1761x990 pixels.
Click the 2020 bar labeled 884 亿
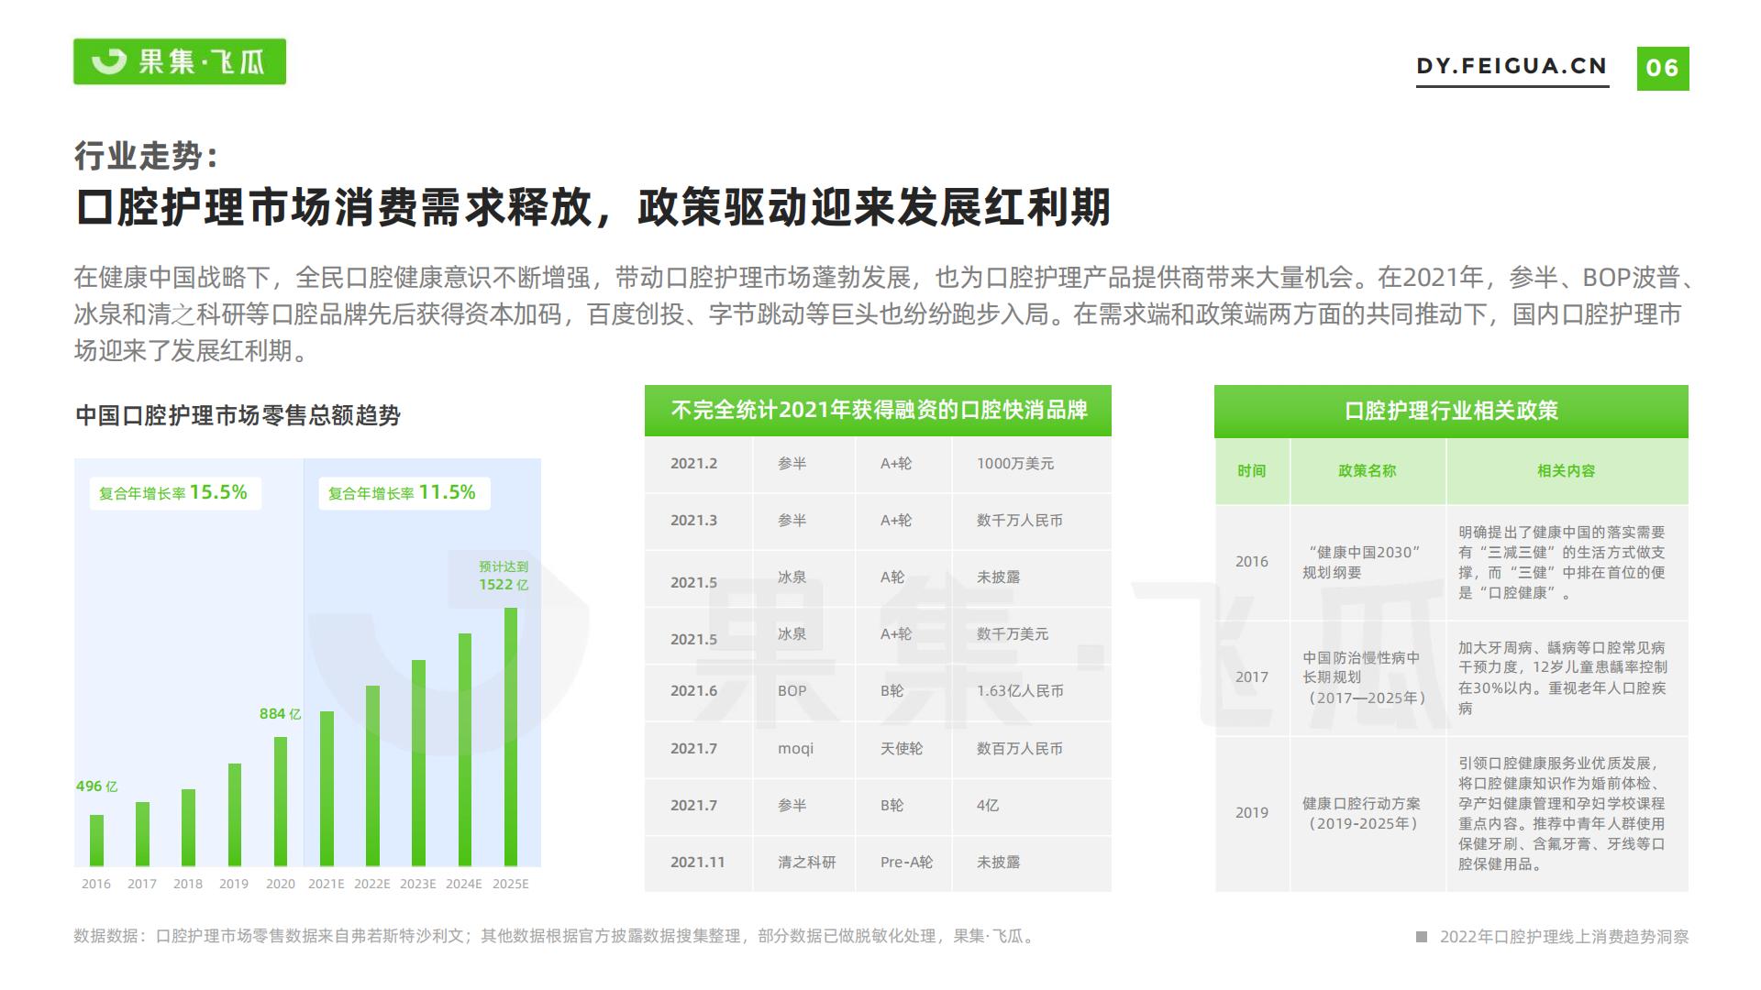pos(281,801)
